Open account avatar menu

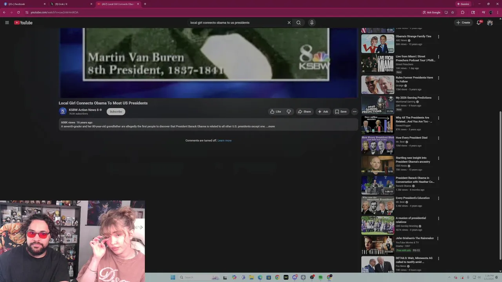[x=490, y=23]
